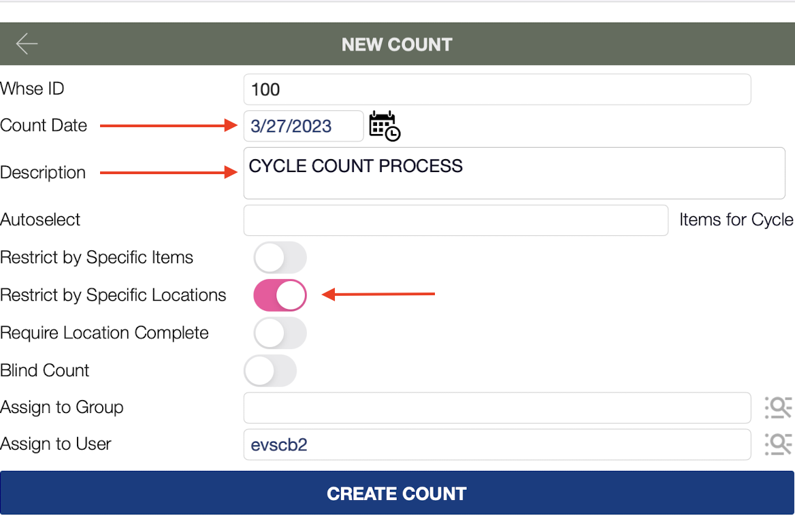Image resolution: width=795 pixels, height=532 pixels.
Task: Click the back arrow icon
Action: (27, 44)
